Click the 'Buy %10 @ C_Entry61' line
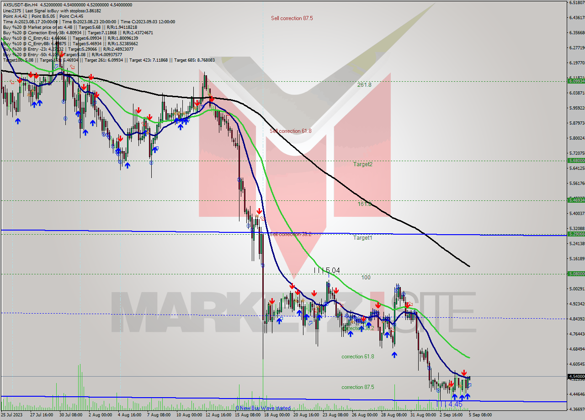585x420 pixels. tap(70, 38)
